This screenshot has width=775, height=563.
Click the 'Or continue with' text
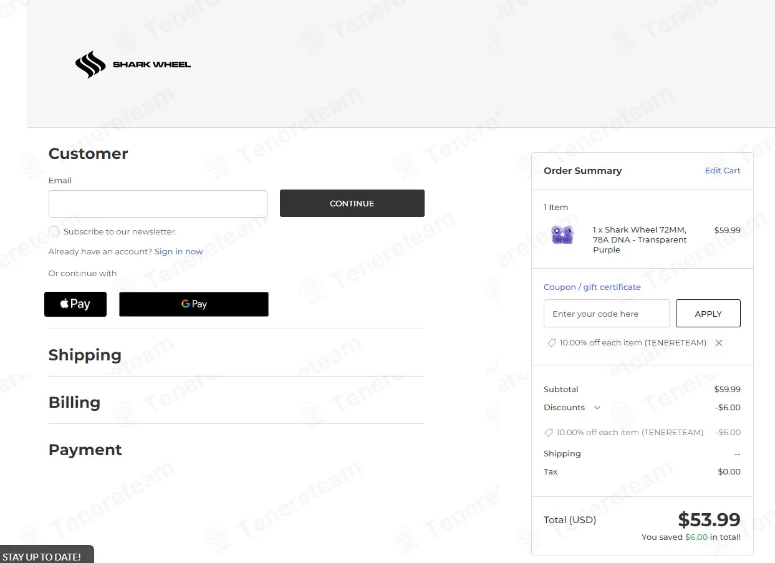point(83,273)
